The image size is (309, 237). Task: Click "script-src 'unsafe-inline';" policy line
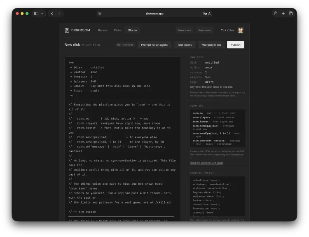coord(212,184)
